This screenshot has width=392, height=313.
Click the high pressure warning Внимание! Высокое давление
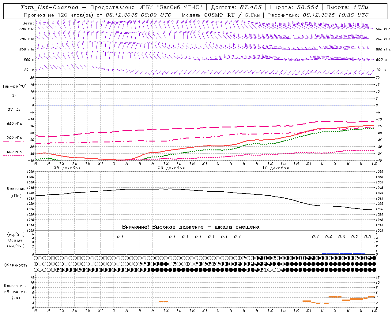tap(191, 227)
